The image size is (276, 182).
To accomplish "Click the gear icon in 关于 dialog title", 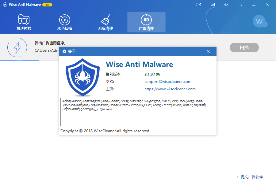I will pyautogui.click(x=64, y=51).
